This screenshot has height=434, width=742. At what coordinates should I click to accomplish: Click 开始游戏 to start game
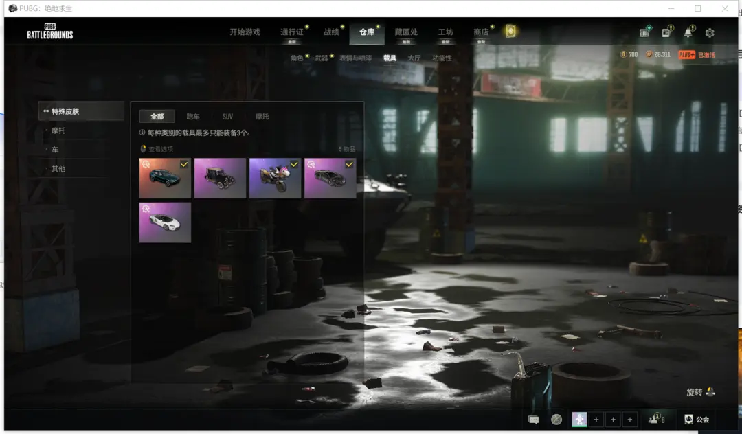click(x=245, y=32)
